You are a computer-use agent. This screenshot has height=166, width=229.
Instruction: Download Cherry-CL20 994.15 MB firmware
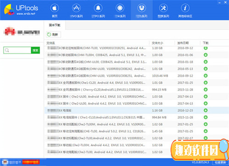(206, 90)
